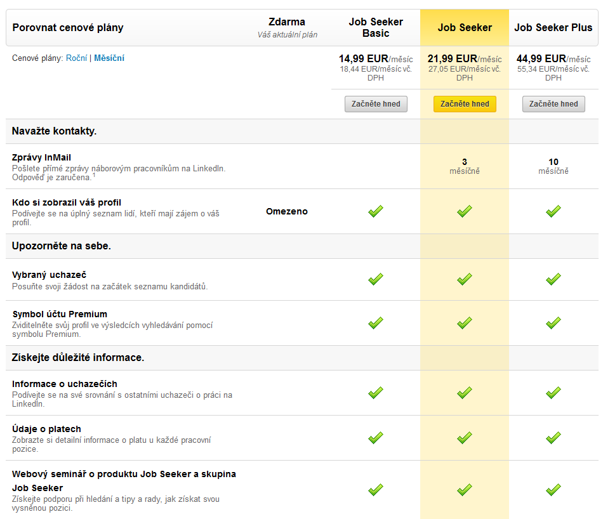Click Plus checkmark in Webový seminář row
603x519 pixels.
553,490
